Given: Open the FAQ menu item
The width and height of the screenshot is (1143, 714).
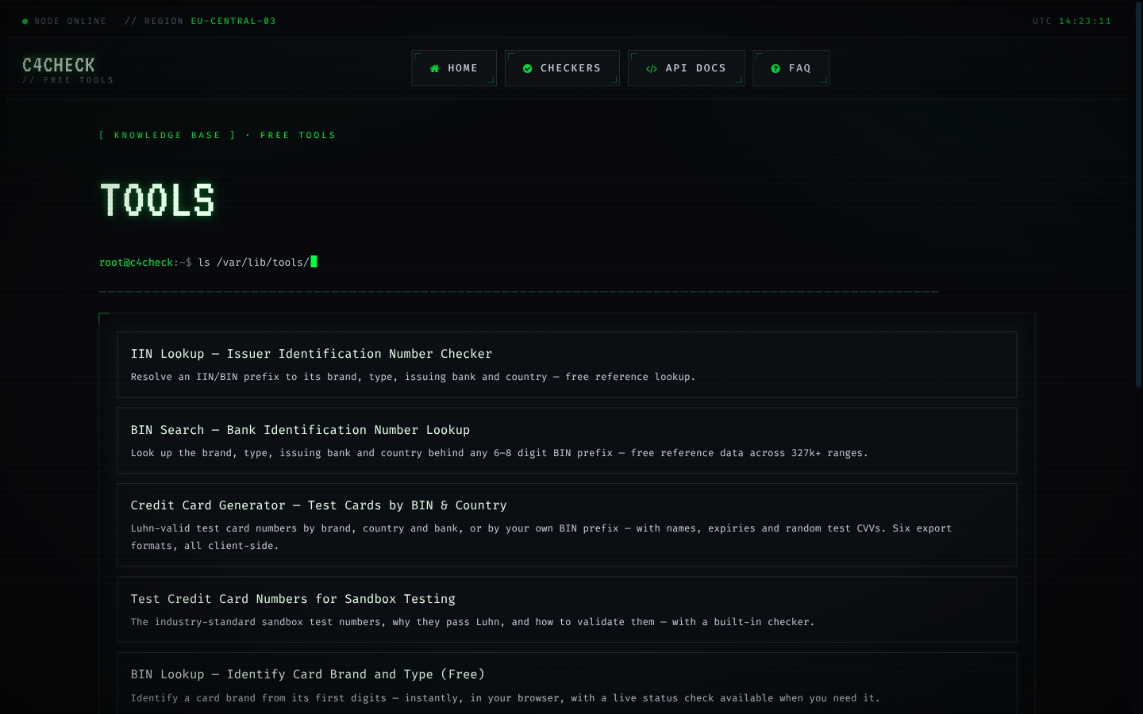Looking at the screenshot, I should coord(791,68).
